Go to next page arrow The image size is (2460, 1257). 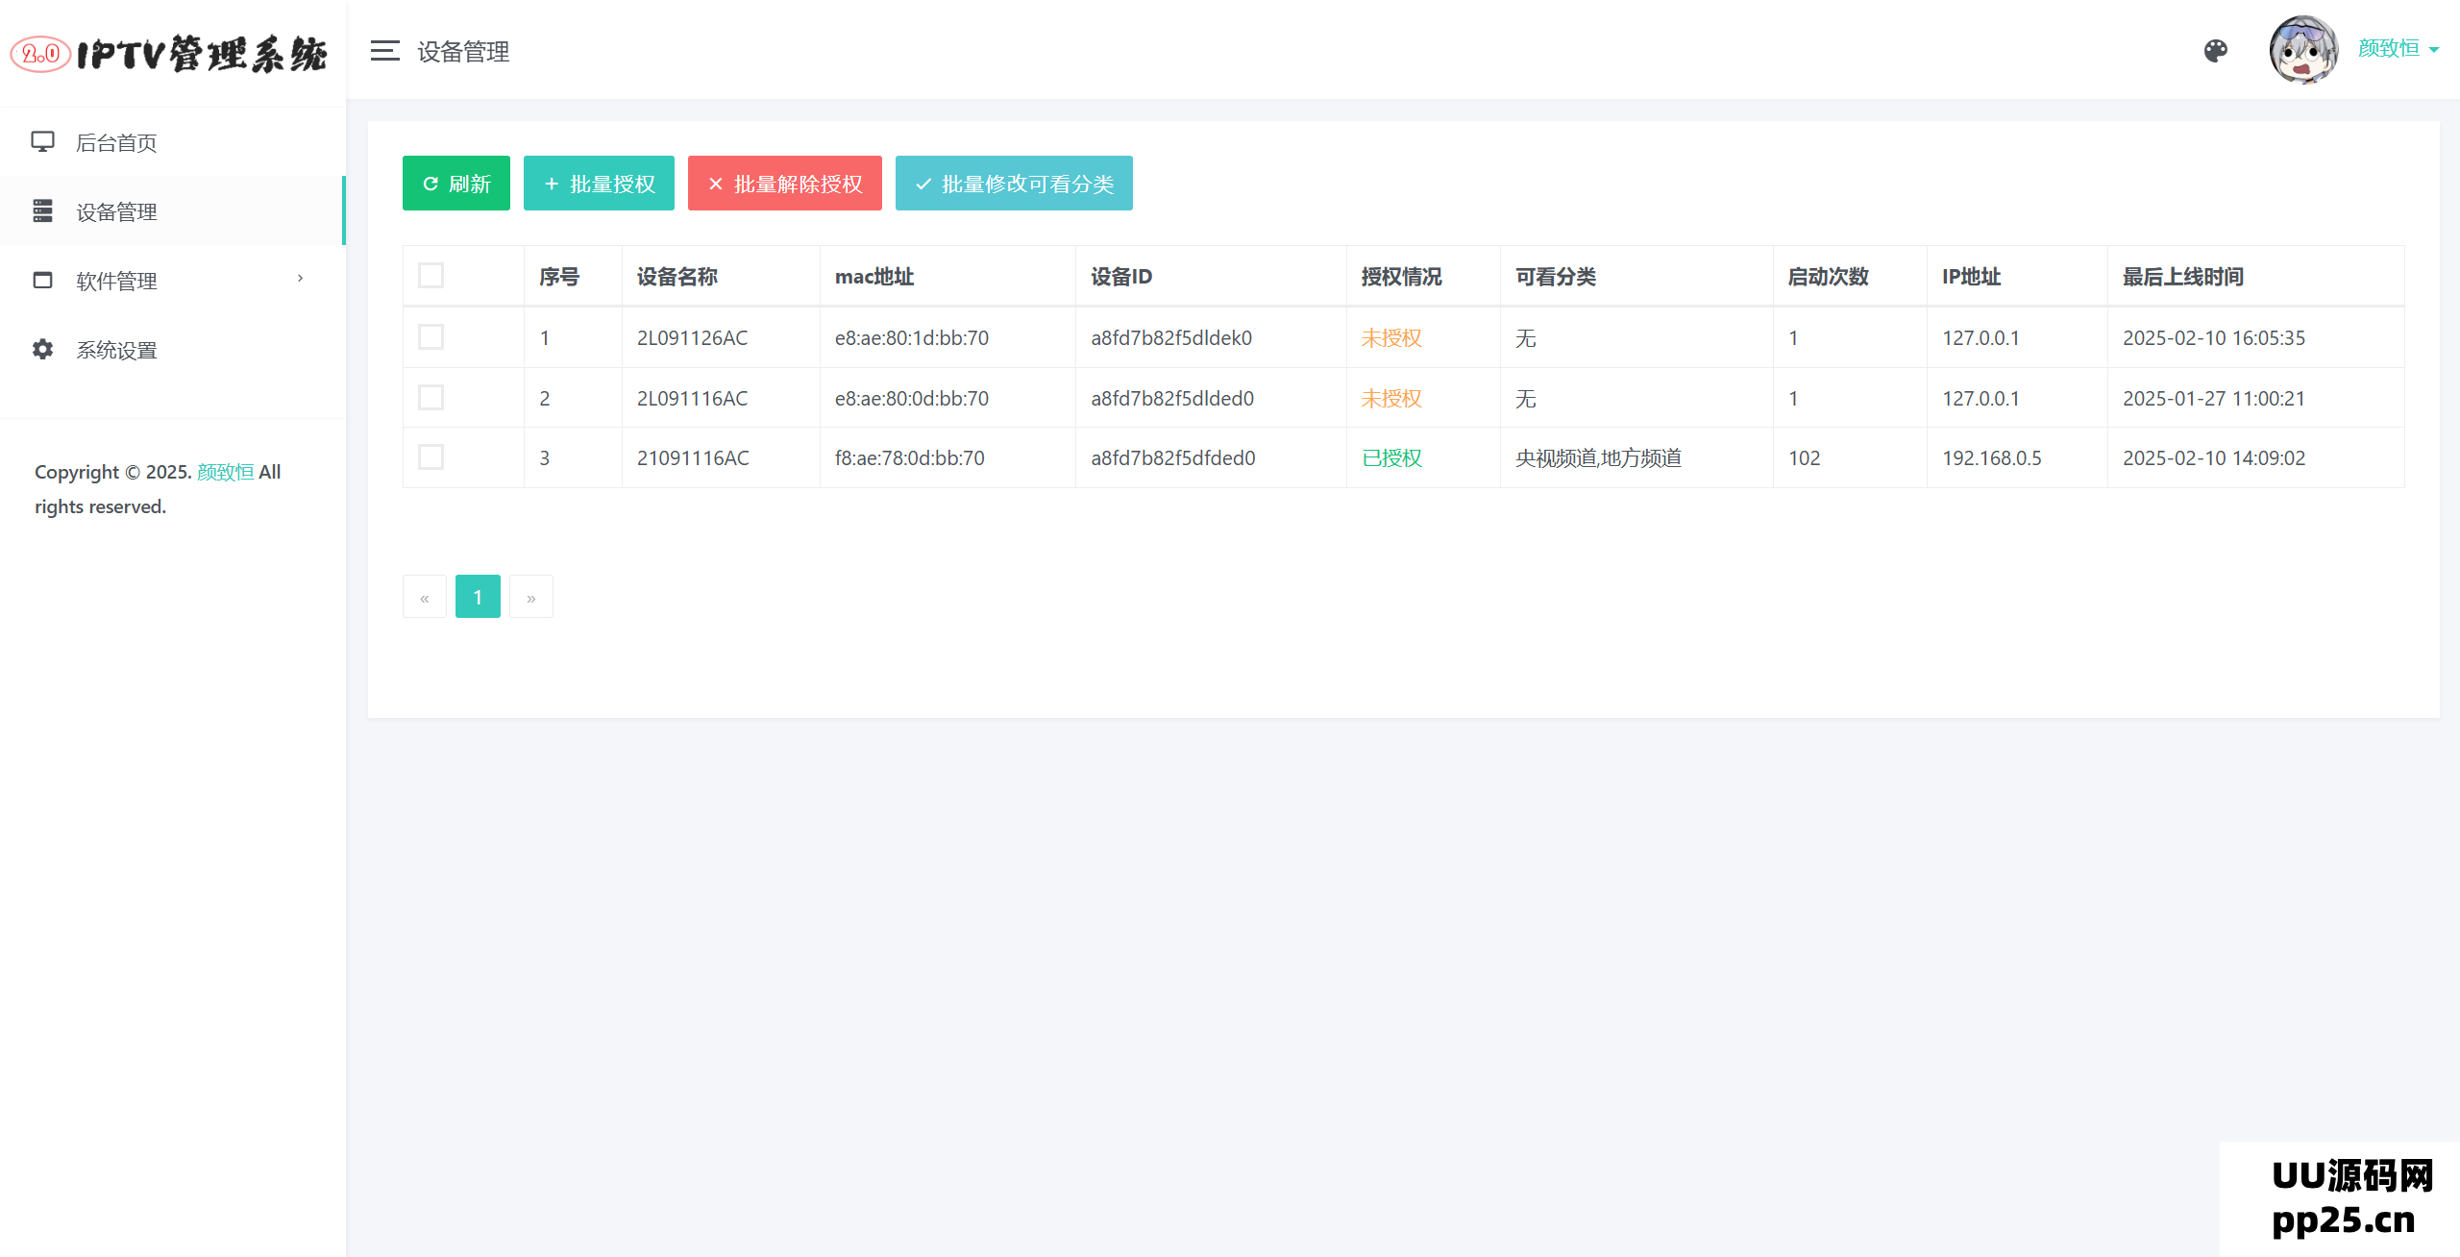tap(530, 597)
